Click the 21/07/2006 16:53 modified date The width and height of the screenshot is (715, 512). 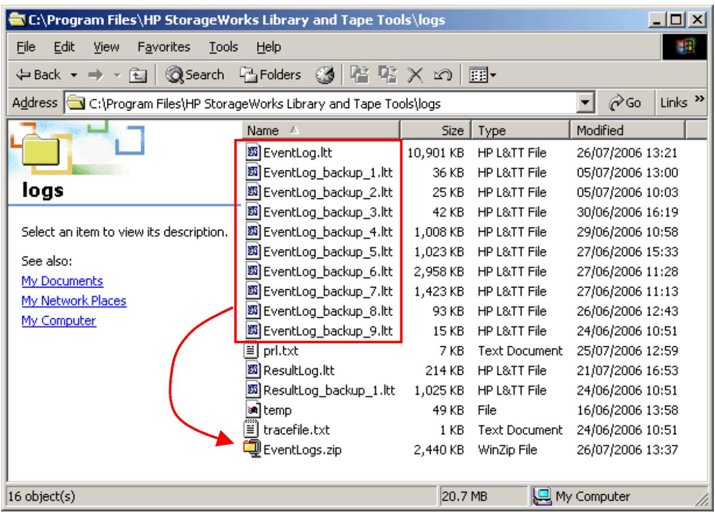point(627,371)
